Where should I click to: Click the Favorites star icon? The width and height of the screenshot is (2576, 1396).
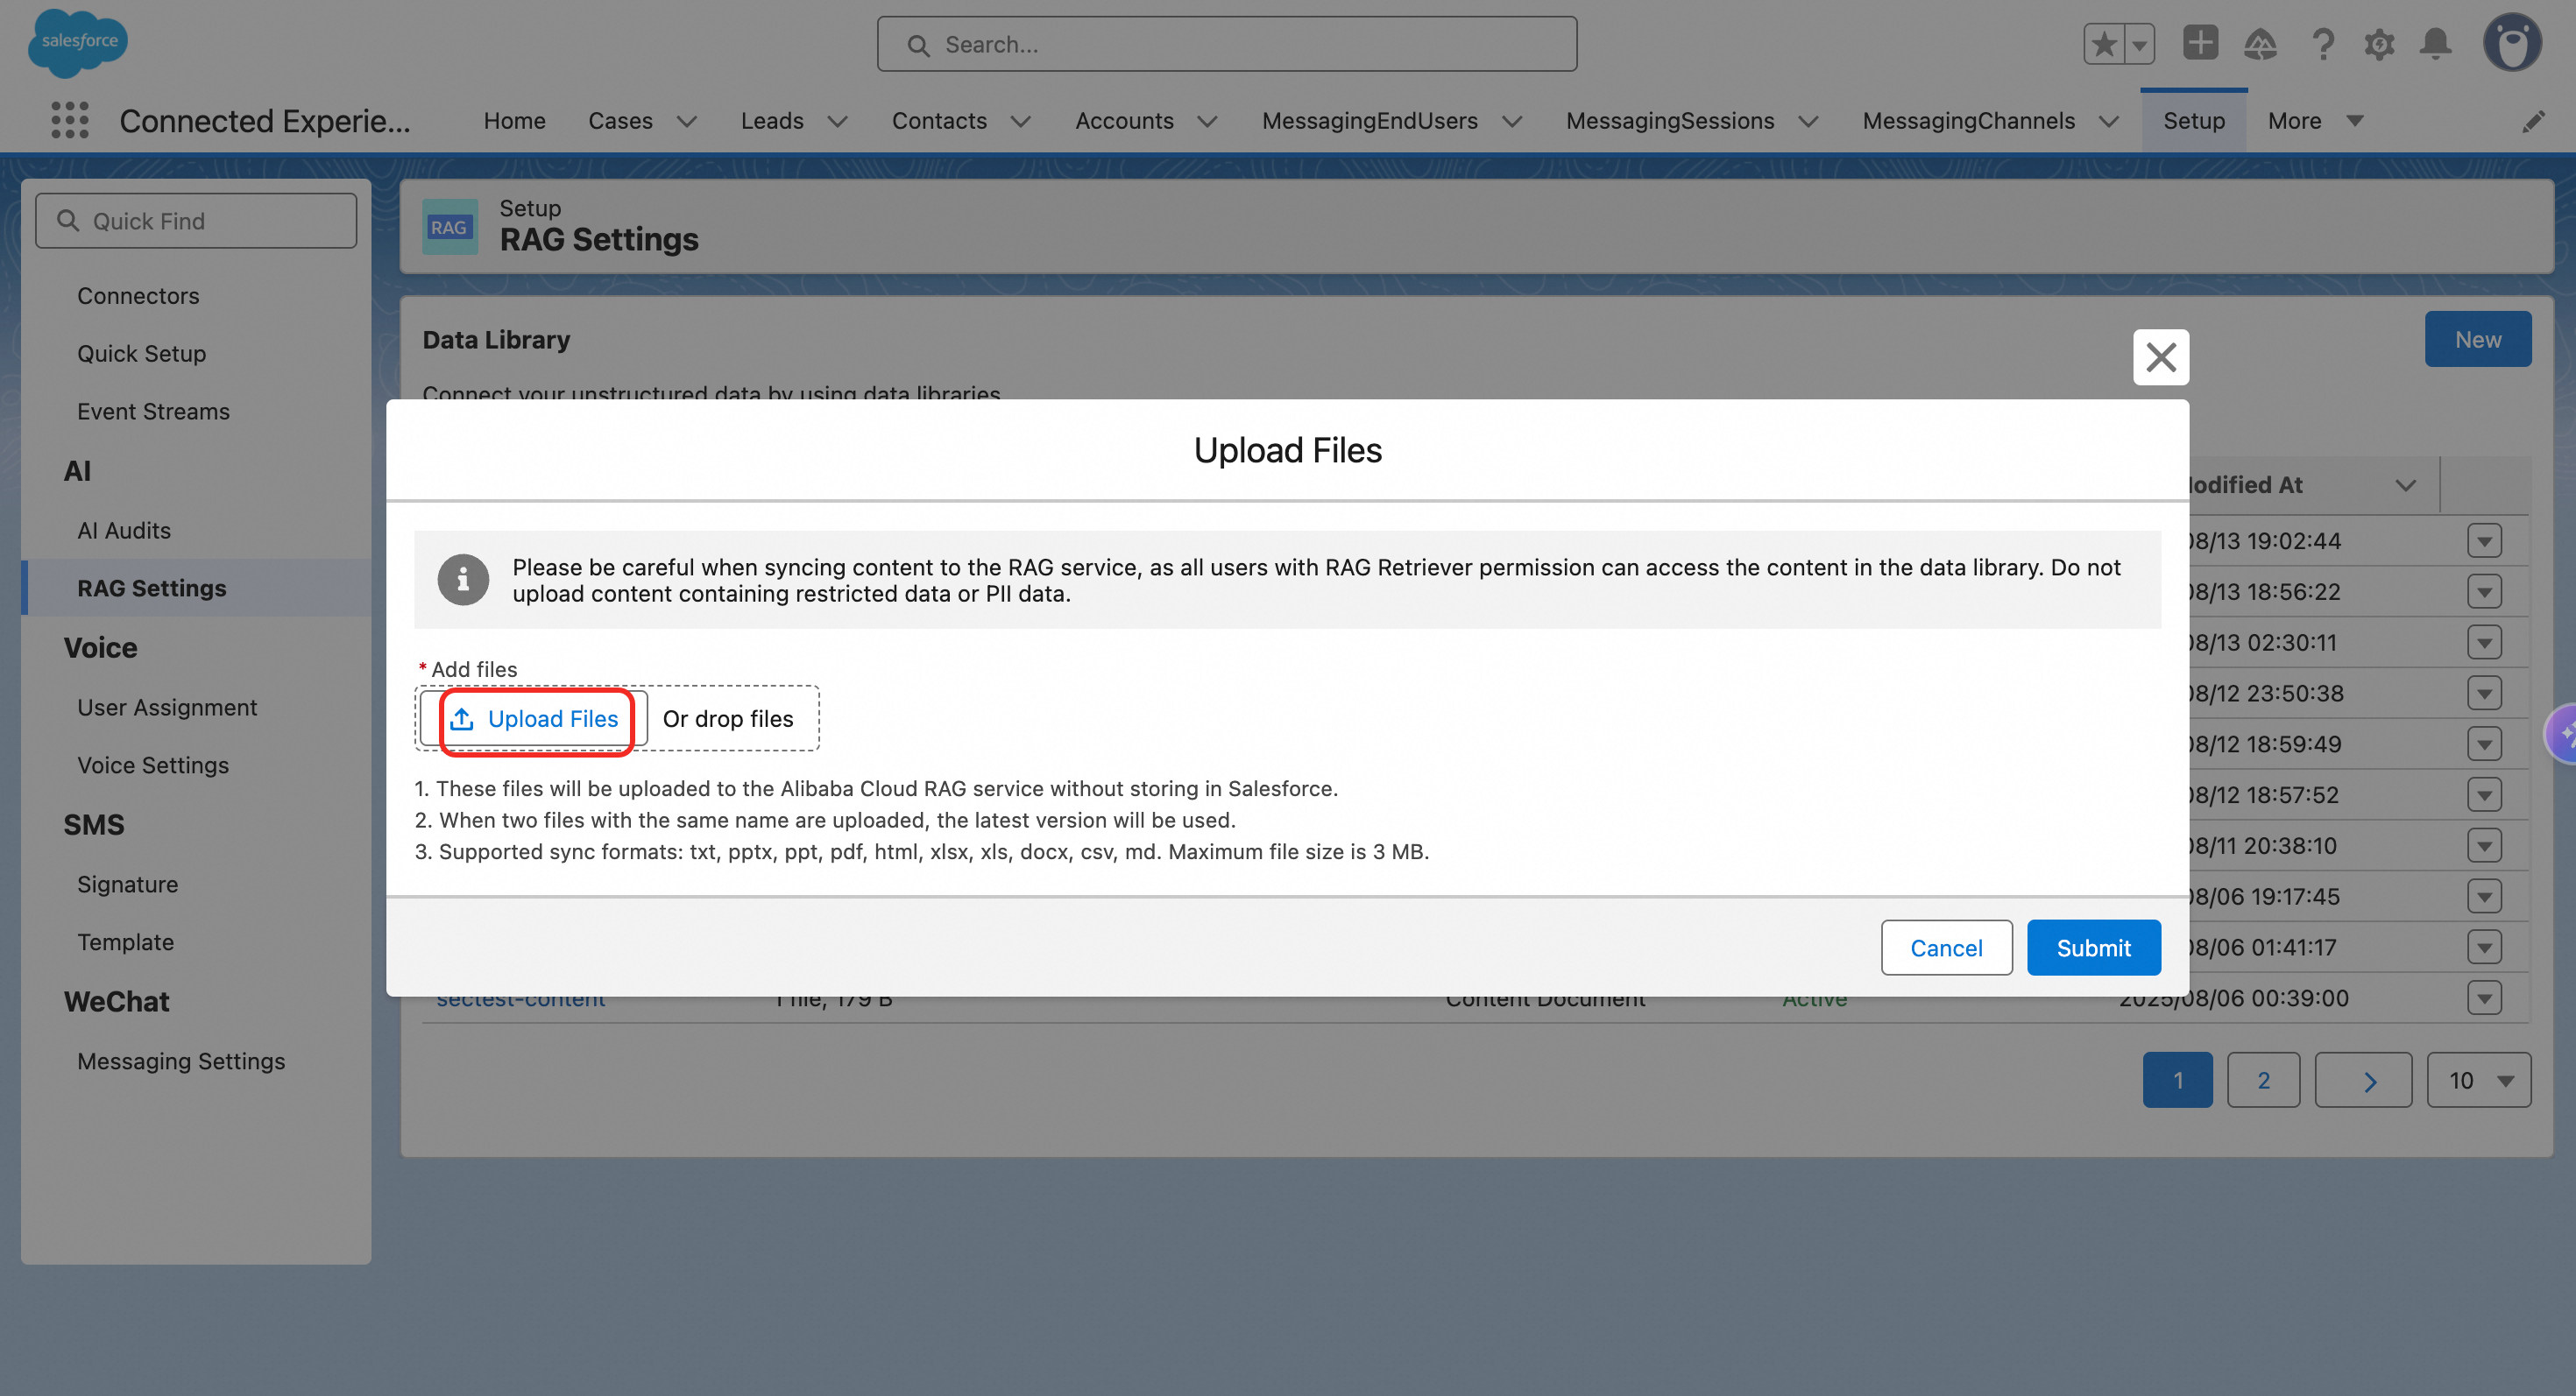pyautogui.click(x=2104, y=44)
